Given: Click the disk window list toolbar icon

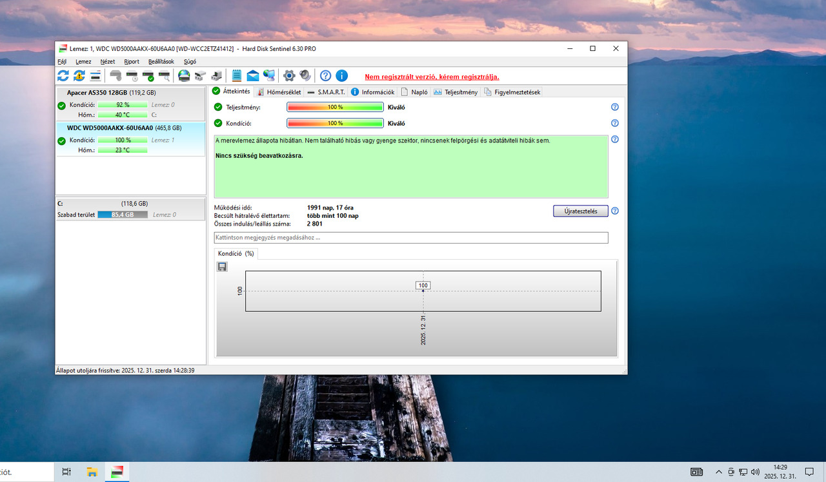Looking at the screenshot, I should coord(95,76).
